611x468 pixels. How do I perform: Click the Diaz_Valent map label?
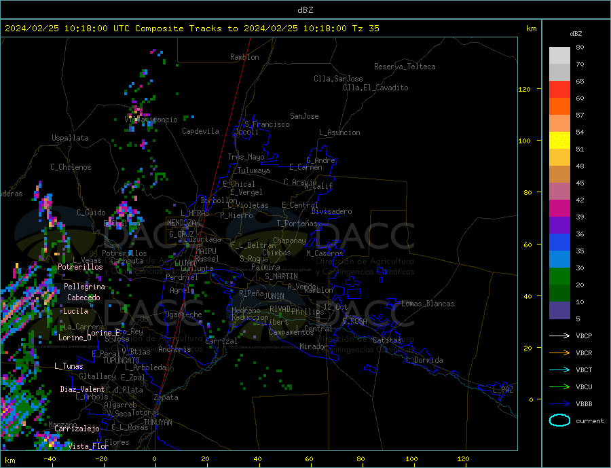click(82, 389)
